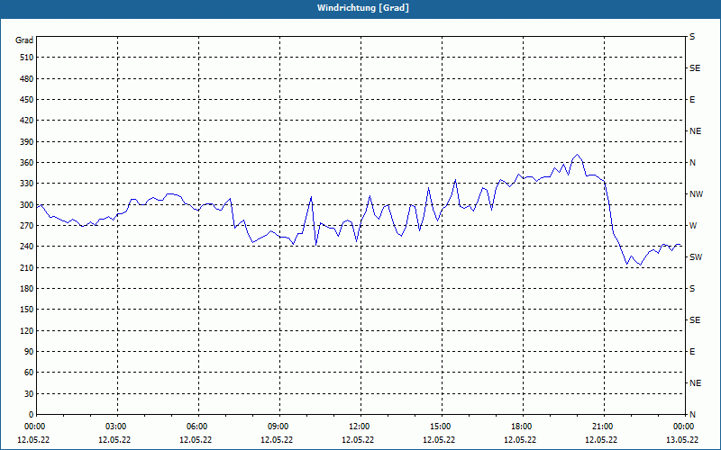Screen dimensions: 721x450
Task: Select the 180 degree axis label
Action: 27,289
